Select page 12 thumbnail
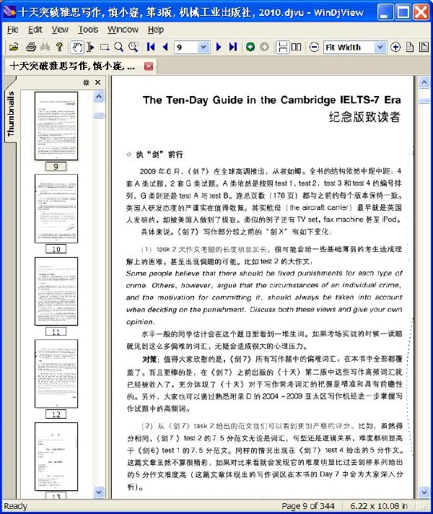 click(x=56, y=374)
